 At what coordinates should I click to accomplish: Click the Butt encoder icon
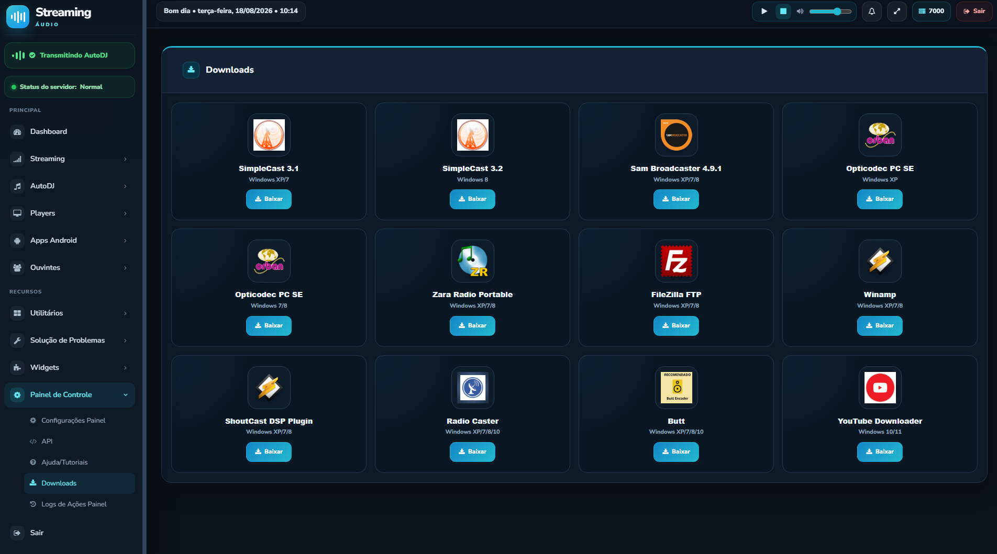[x=677, y=388]
